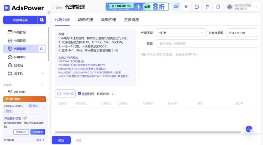Collapse the 自动化 section
Image resolution: width=263 pixels, height=145 pixels.
tap(42, 85)
